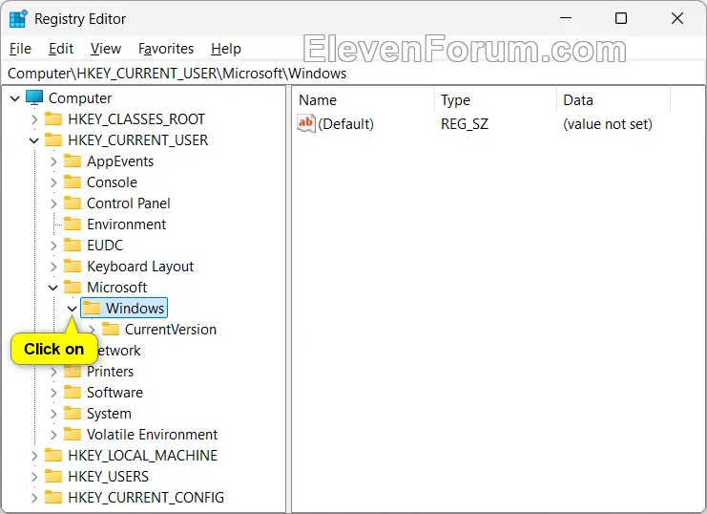Expand the Printers key chevron
The image size is (707, 514).
[53, 372]
